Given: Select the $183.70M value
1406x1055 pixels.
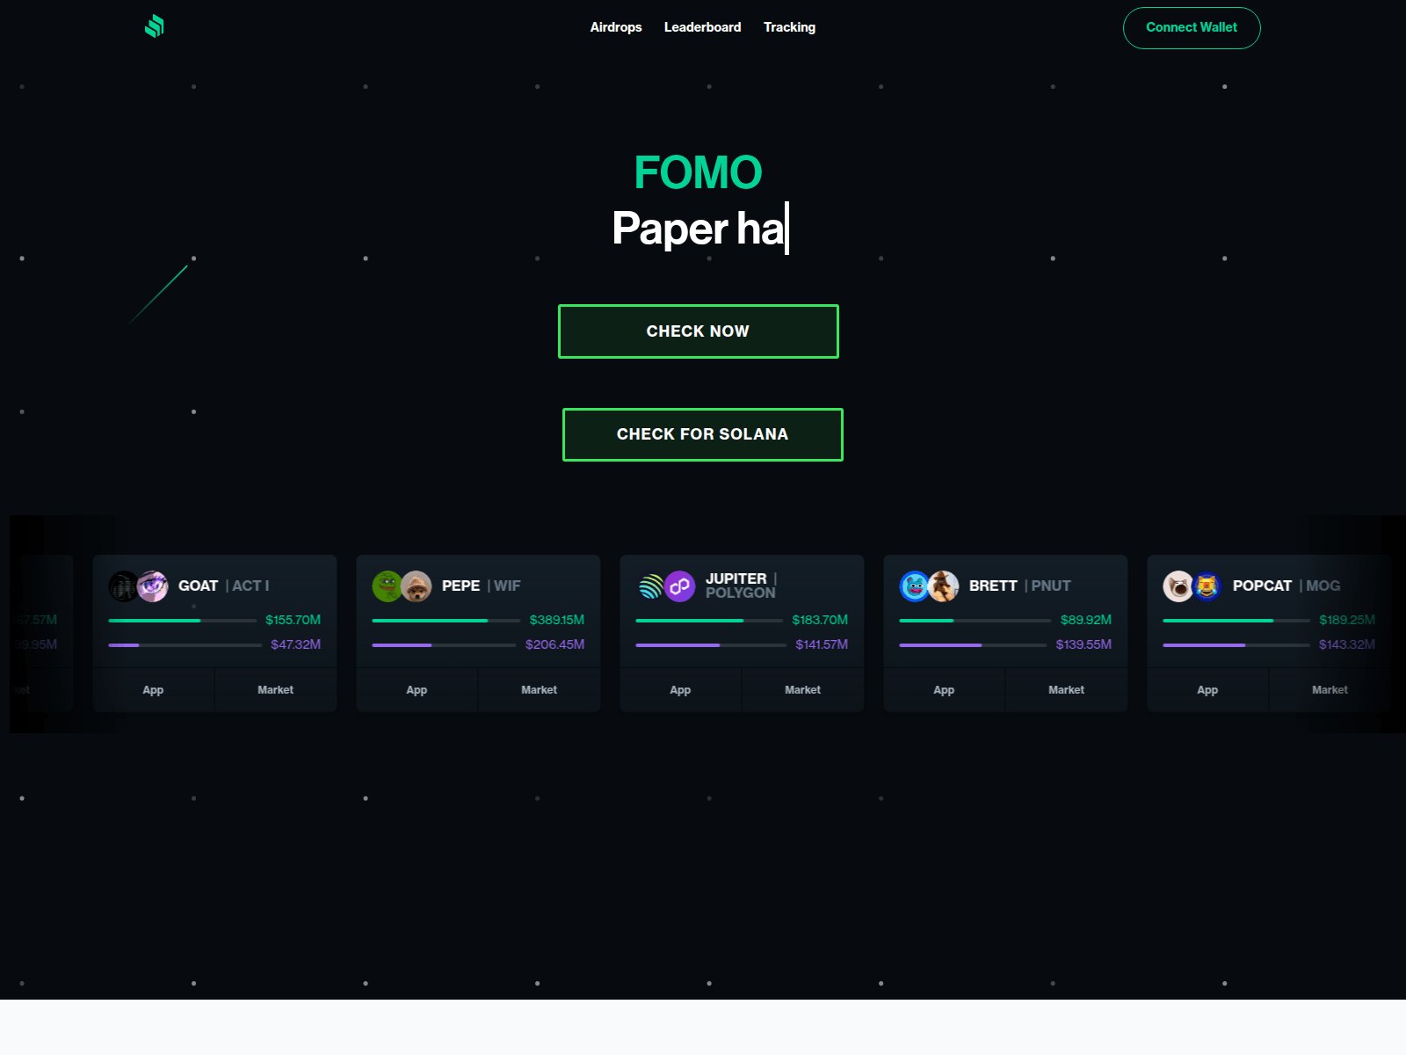Looking at the screenshot, I should tap(821, 620).
